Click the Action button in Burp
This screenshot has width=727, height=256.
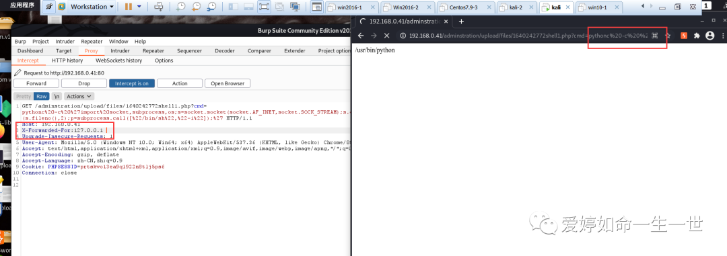coord(180,83)
